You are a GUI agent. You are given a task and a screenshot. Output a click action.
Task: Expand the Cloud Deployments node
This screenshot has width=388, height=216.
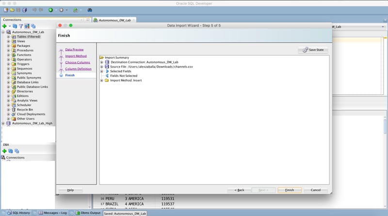(x=8, y=114)
